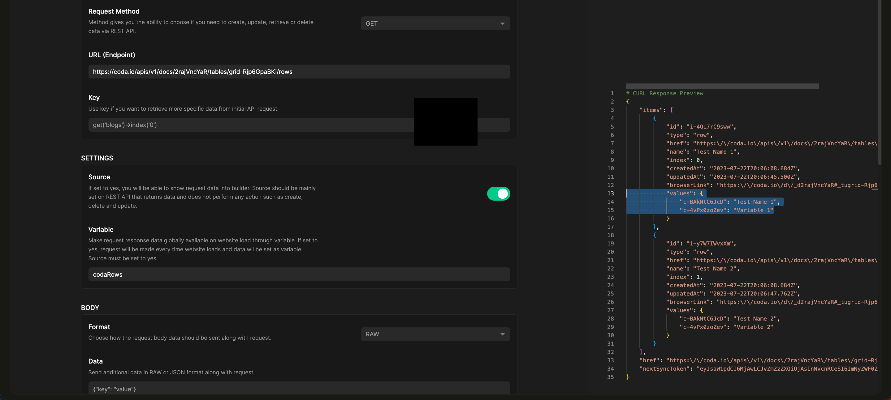Click the "c-BAkNtC6JcD": "Test Name 1" line
891x400 pixels.
(729, 202)
